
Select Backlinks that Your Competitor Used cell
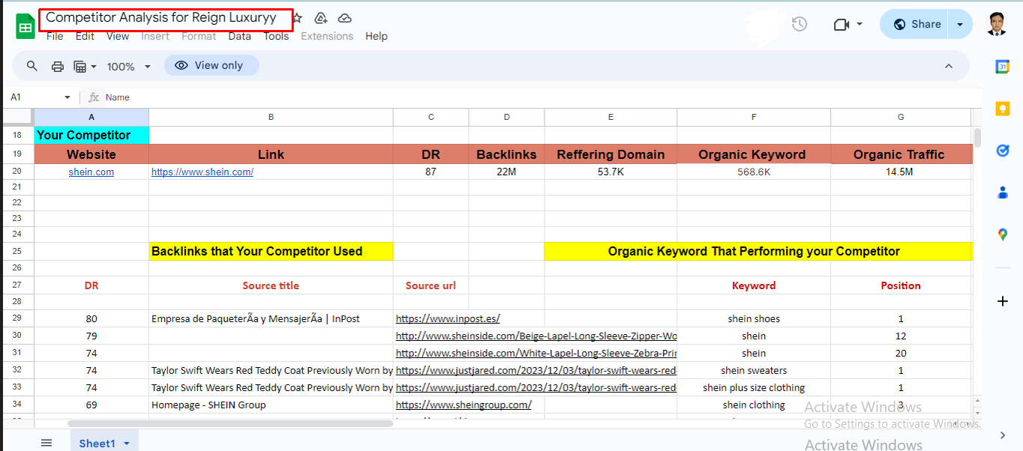(x=271, y=251)
